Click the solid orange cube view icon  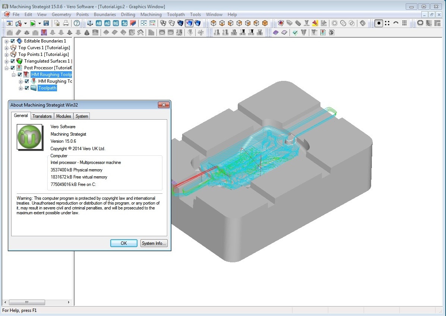click(265, 23)
